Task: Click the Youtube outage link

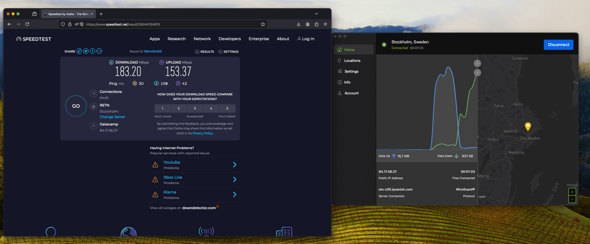Action: point(172,162)
